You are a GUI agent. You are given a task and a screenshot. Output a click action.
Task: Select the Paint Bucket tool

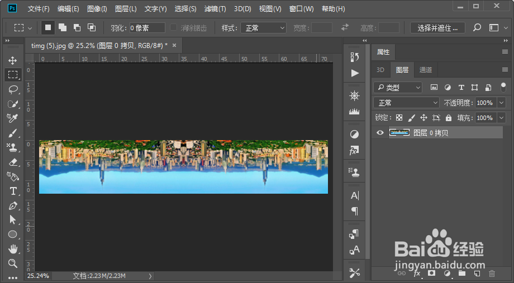(x=12, y=176)
